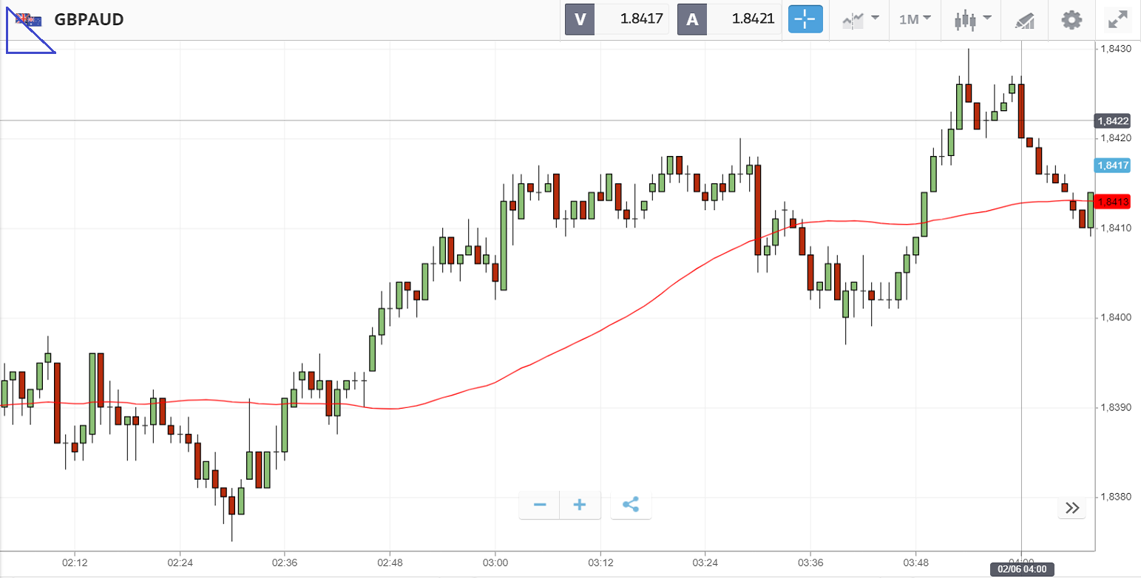The height and width of the screenshot is (578, 1141).
Task: Zoom out with the minus button
Action: (x=540, y=505)
